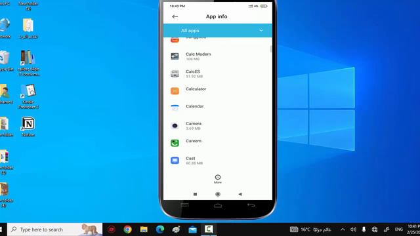Tap the Camera app icon

[x=175, y=125]
